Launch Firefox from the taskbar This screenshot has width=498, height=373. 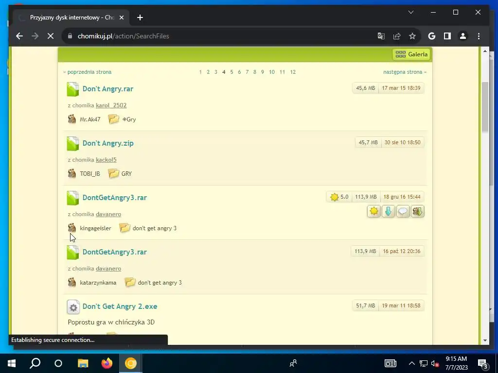[x=107, y=363]
